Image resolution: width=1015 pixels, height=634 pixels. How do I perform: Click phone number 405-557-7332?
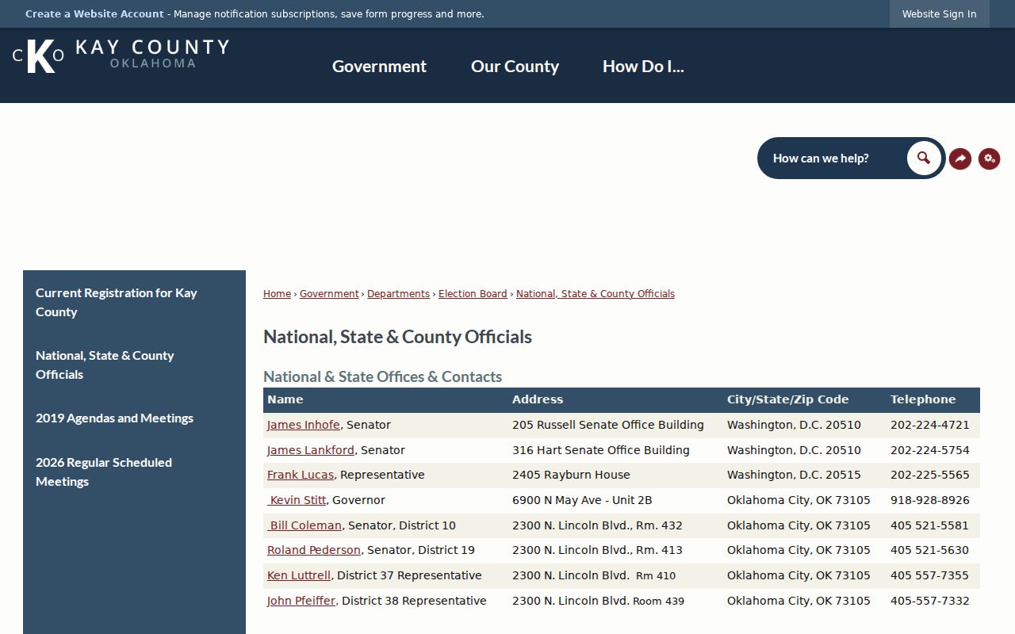[930, 601]
